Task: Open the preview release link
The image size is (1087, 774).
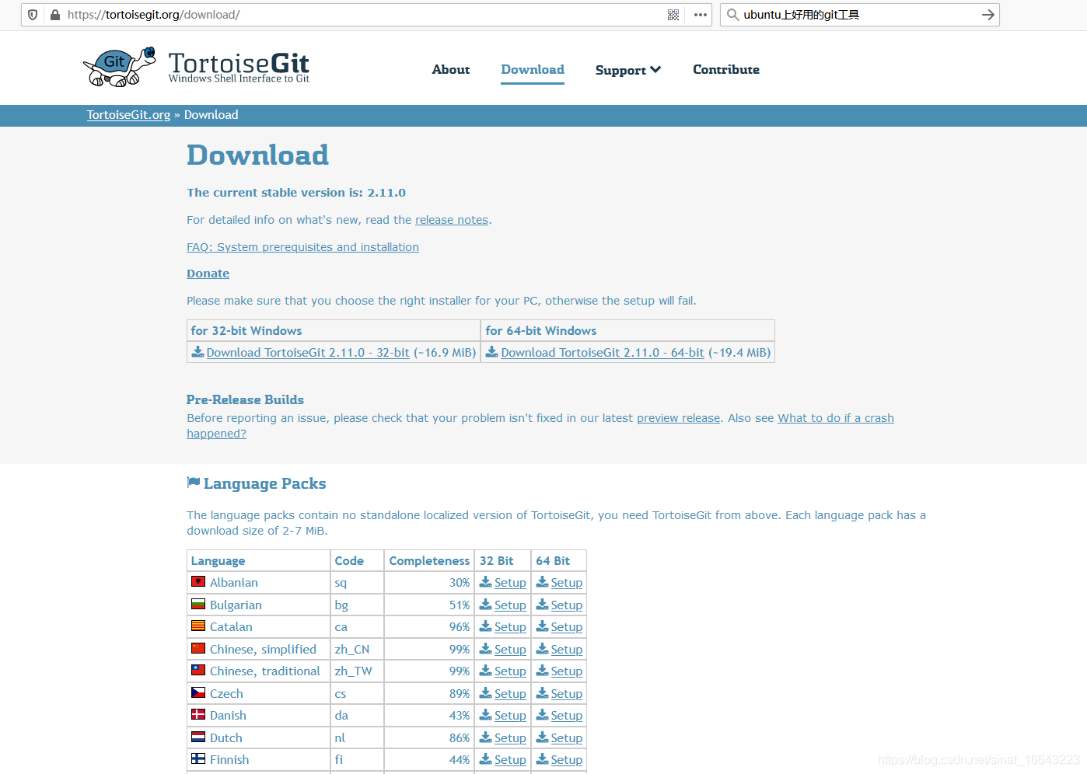Action: pyautogui.click(x=679, y=418)
